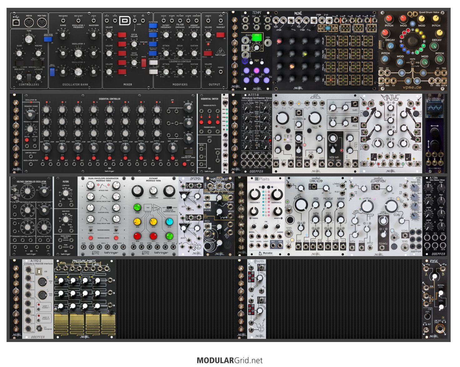Click the MIDI THRU socket on Model D
The height and width of the screenshot is (367, 460).
tap(42, 22)
